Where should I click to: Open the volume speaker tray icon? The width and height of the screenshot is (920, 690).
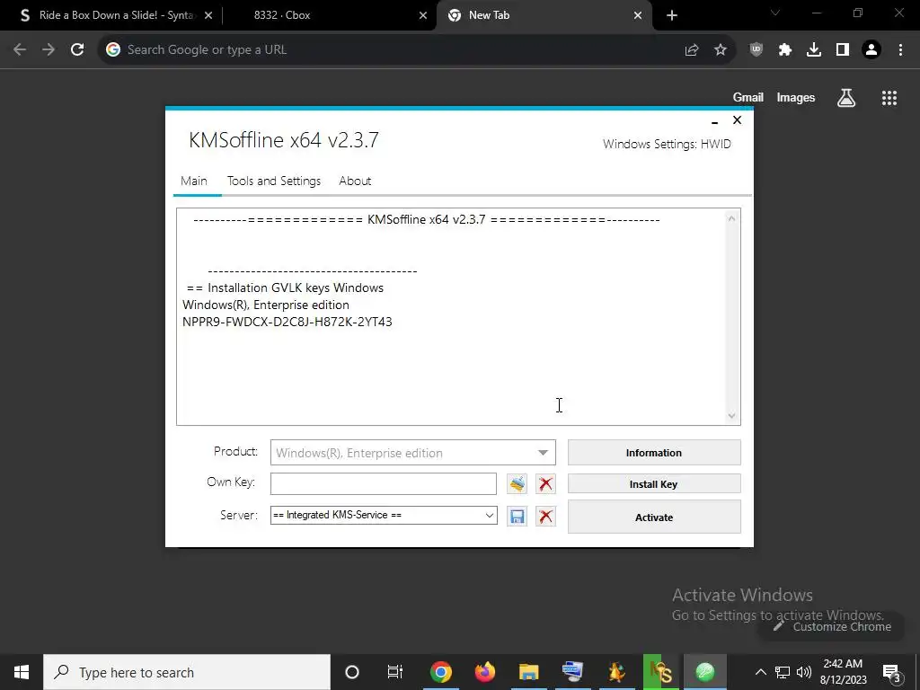(804, 672)
